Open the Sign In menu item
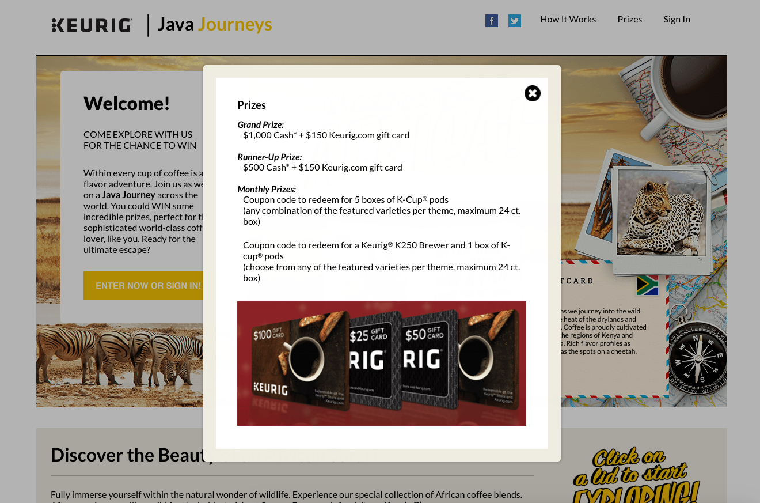 click(x=677, y=20)
